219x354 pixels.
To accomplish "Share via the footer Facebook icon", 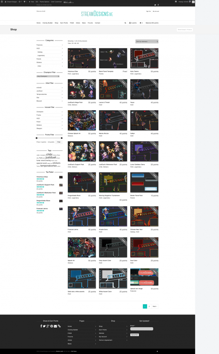I will pyautogui.click(x=41, y=326).
